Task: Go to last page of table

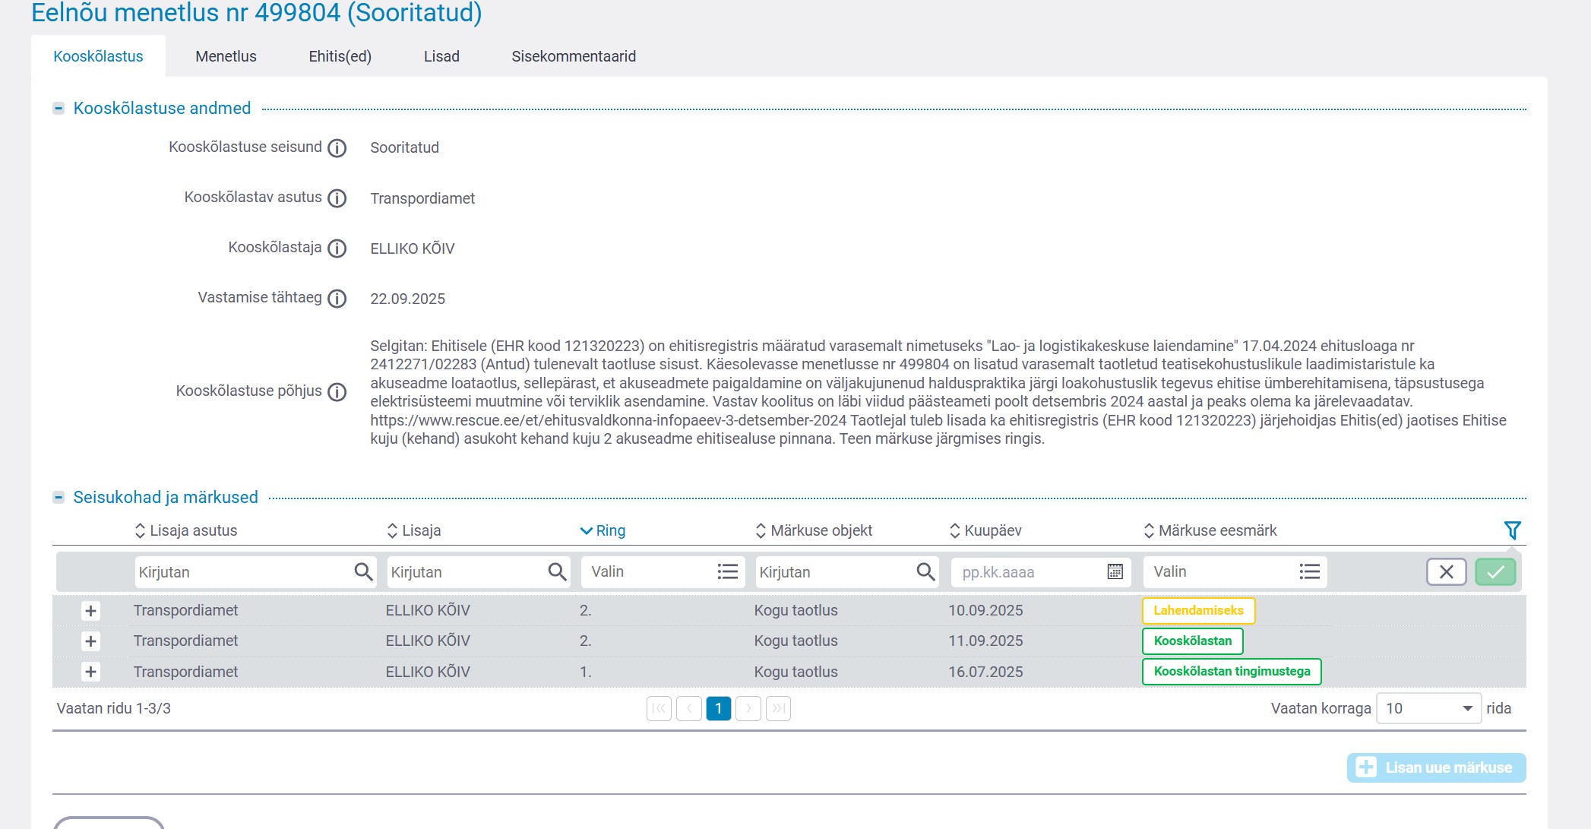Action: click(x=778, y=708)
